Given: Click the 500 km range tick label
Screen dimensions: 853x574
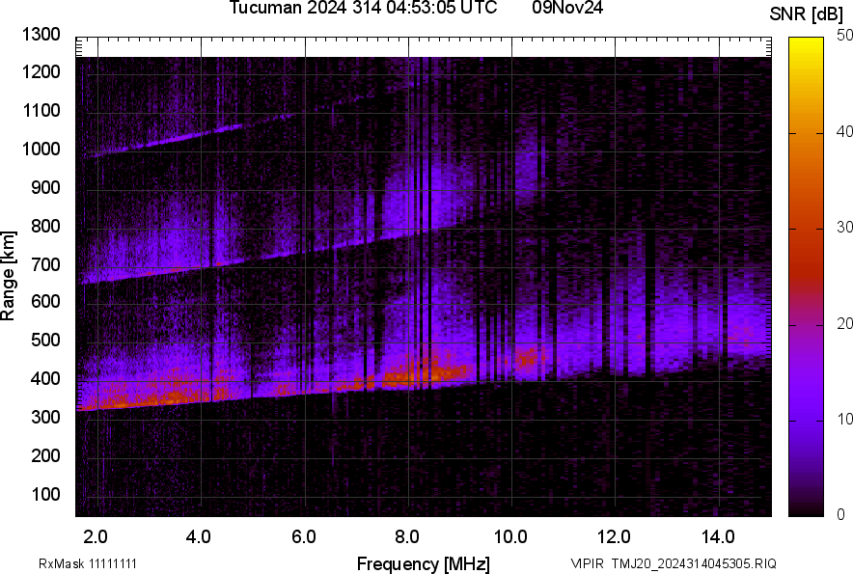Looking at the screenshot, I should pos(45,340).
